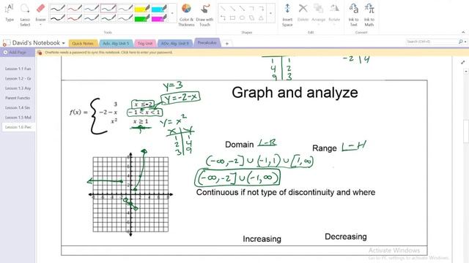The image size is (469, 263).
Task: Switch to Adv. Alg Unit 5 tab
Action: click(x=116, y=44)
